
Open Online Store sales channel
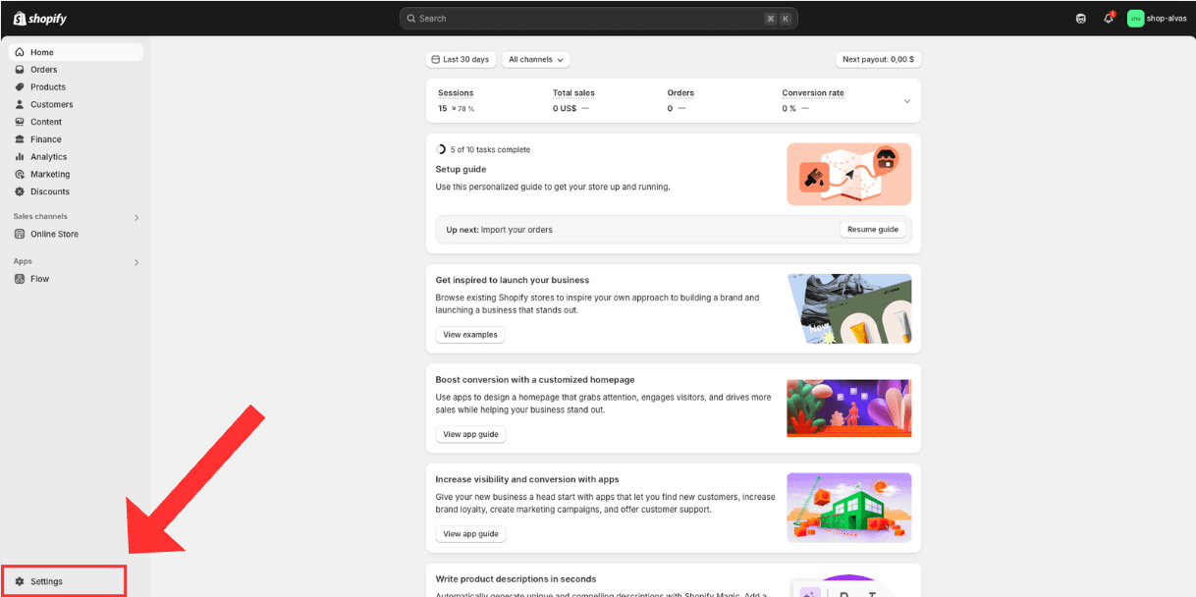coord(76,234)
